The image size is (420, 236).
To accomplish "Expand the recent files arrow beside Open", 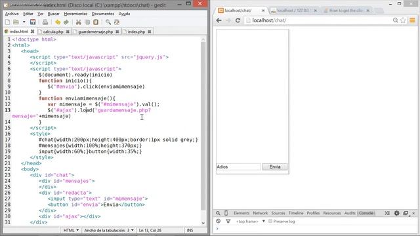I will (24, 22).
